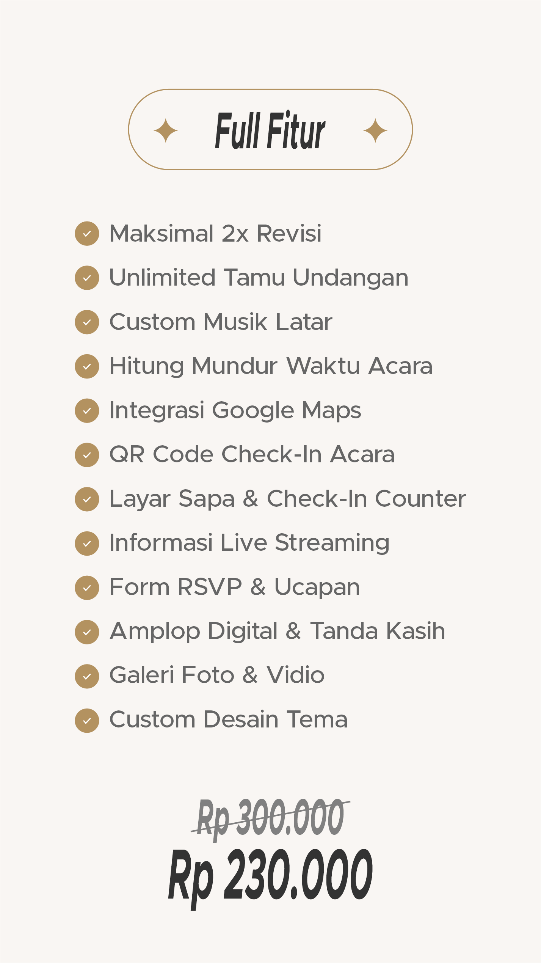
Task: Click the checkmark by Amplop Digital & Tanda Kasih
Action: click(87, 632)
